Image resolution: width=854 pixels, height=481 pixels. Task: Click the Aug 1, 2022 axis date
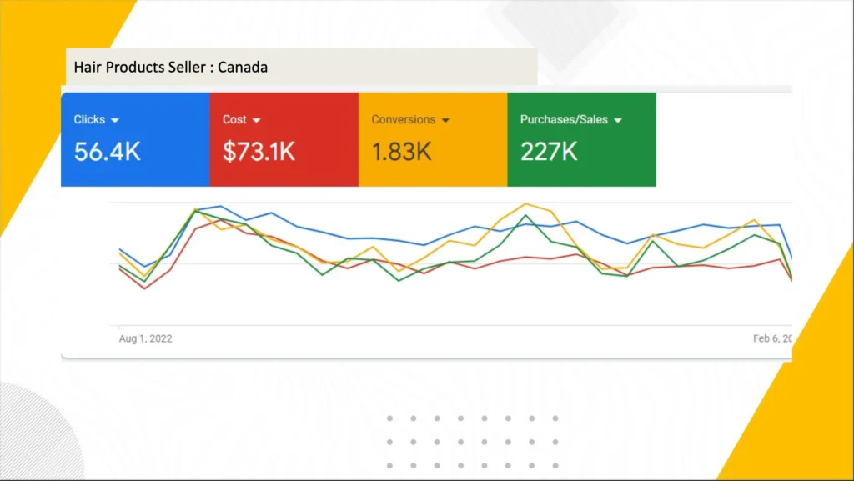tap(146, 338)
